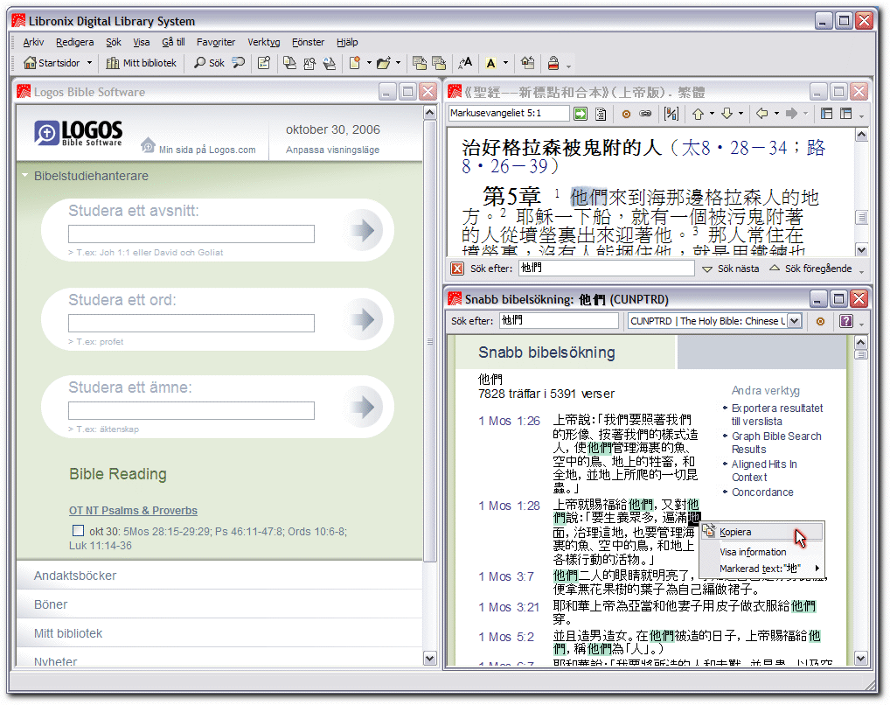Open the Startsidor home toolbar button
Image resolution: width=890 pixels, height=705 pixels.
(51, 63)
